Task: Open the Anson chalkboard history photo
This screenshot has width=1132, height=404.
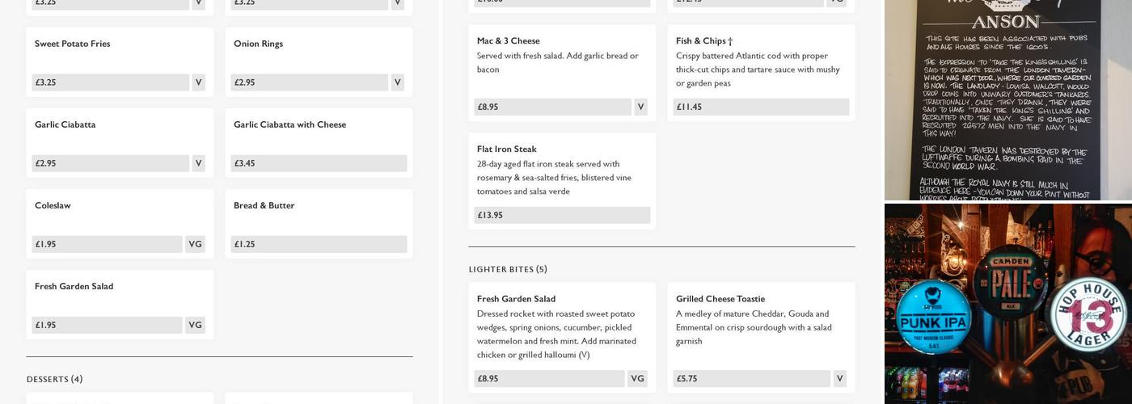Action: point(1007,99)
